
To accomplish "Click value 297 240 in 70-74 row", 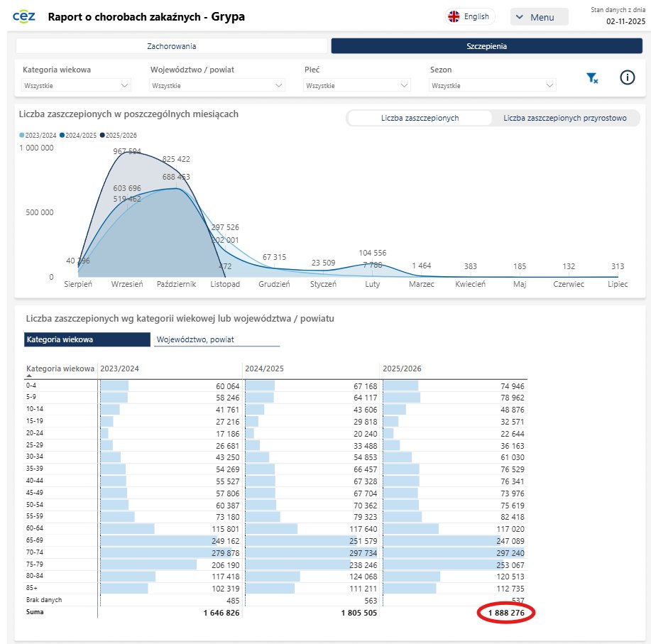I will (x=510, y=553).
